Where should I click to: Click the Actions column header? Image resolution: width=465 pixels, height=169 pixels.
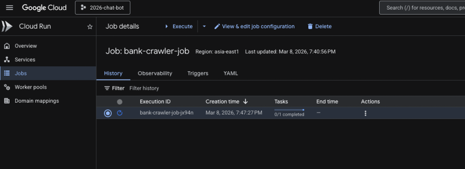click(x=371, y=102)
